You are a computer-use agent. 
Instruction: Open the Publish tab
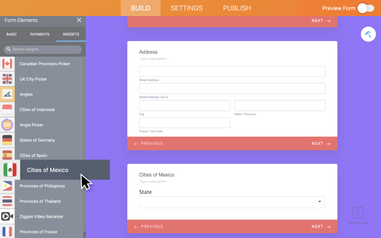(x=237, y=8)
